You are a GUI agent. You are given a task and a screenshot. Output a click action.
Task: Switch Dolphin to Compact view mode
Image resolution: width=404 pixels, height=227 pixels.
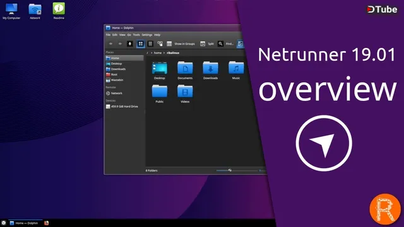point(150,44)
